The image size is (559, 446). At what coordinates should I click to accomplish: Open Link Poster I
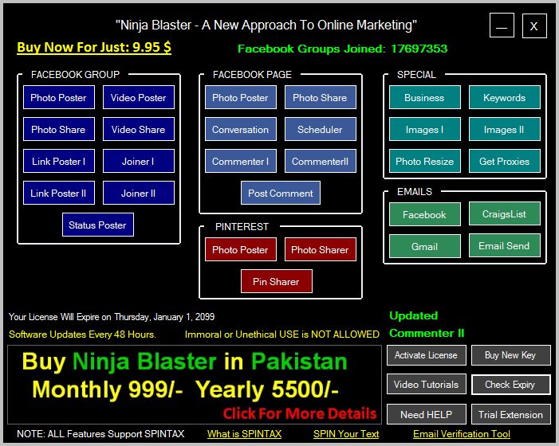tap(59, 161)
